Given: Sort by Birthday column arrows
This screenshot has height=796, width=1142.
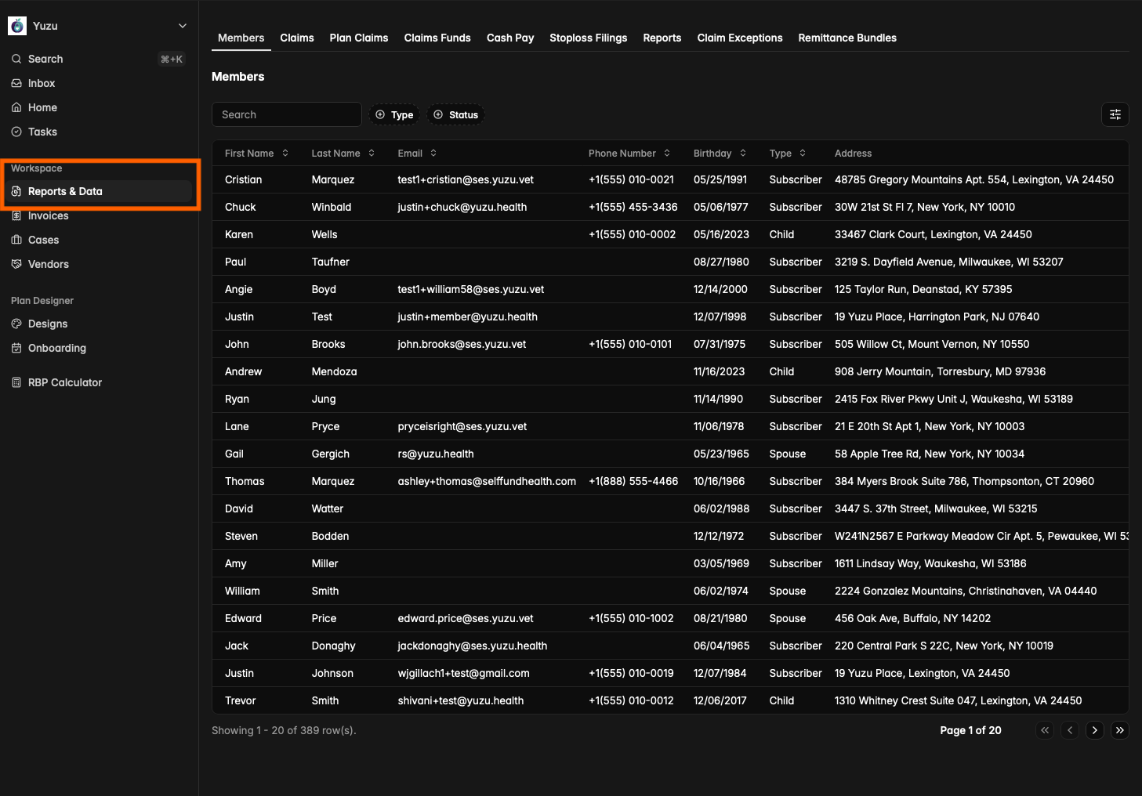Looking at the screenshot, I should (743, 153).
